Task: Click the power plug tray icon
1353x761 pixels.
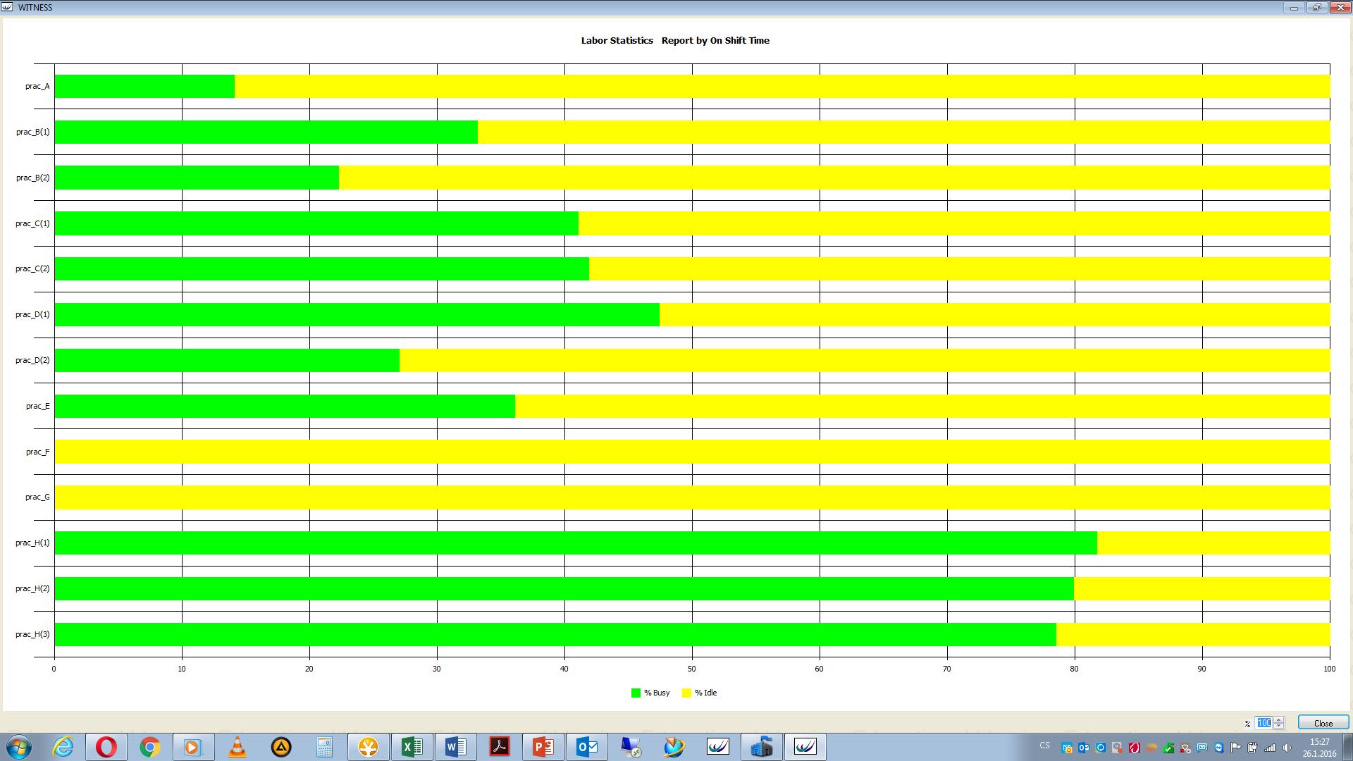Action: click(1252, 748)
